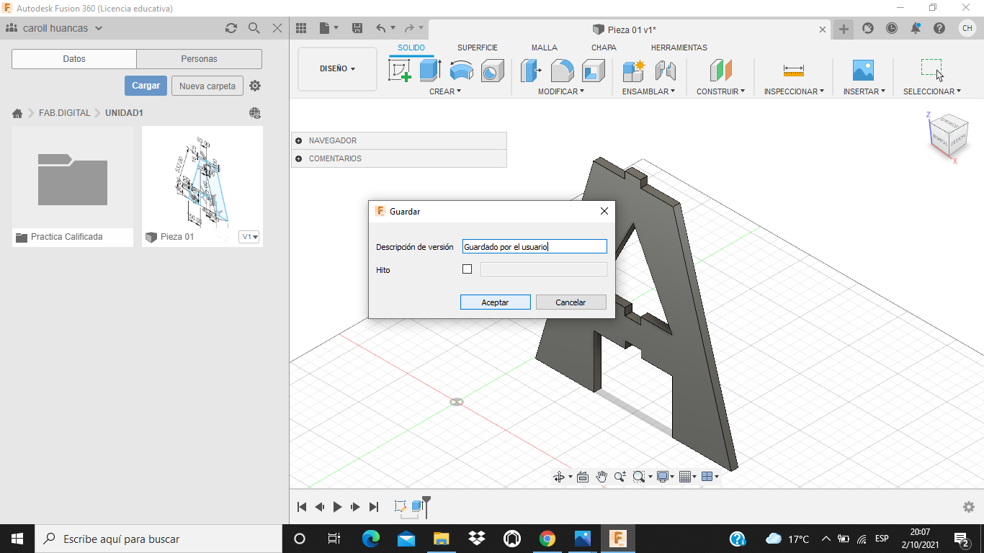Open the Help question mark menu

pyautogui.click(x=939, y=28)
